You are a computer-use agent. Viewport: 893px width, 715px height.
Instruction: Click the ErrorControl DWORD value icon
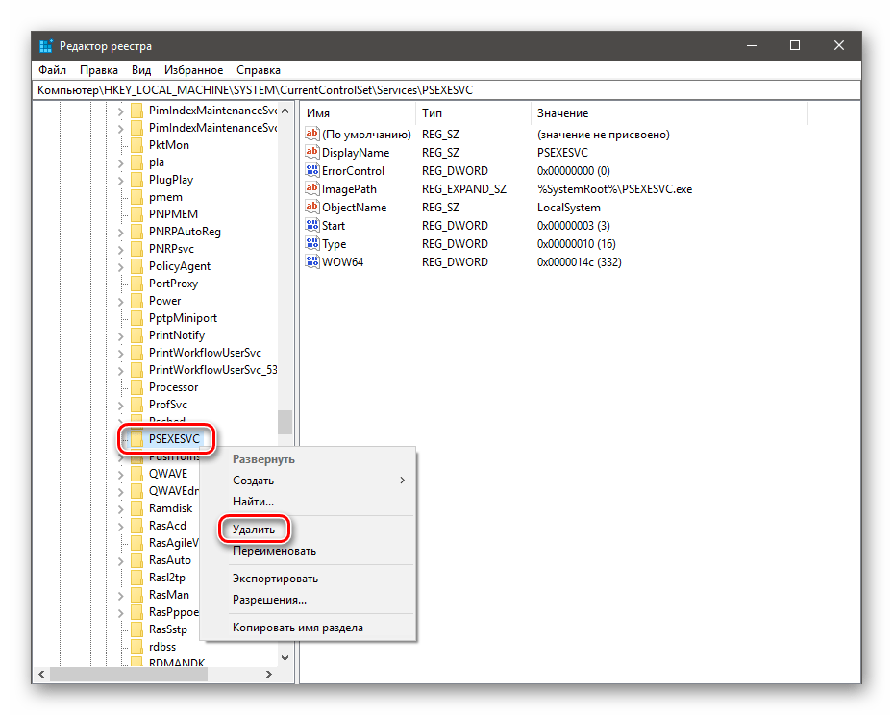(x=311, y=171)
